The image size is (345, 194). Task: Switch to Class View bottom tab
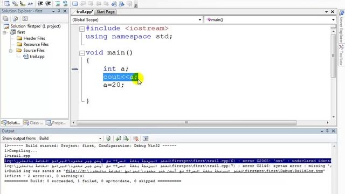pyautogui.click(x=33, y=123)
